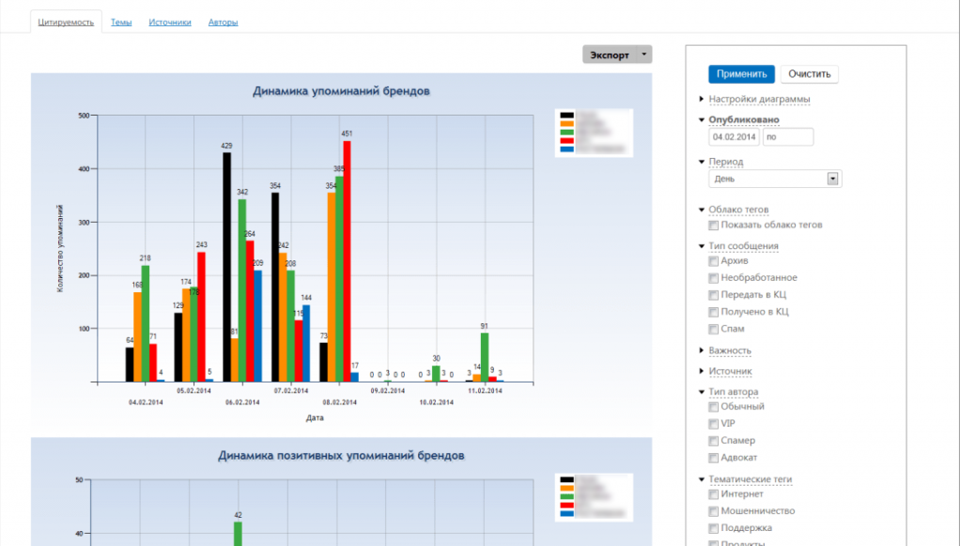
Task: Click the end date field labeled по
Action: click(x=788, y=136)
